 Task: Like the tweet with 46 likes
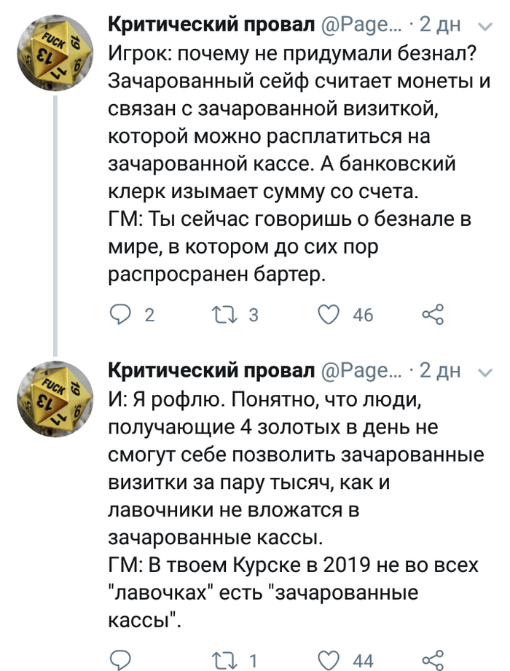tap(330, 314)
